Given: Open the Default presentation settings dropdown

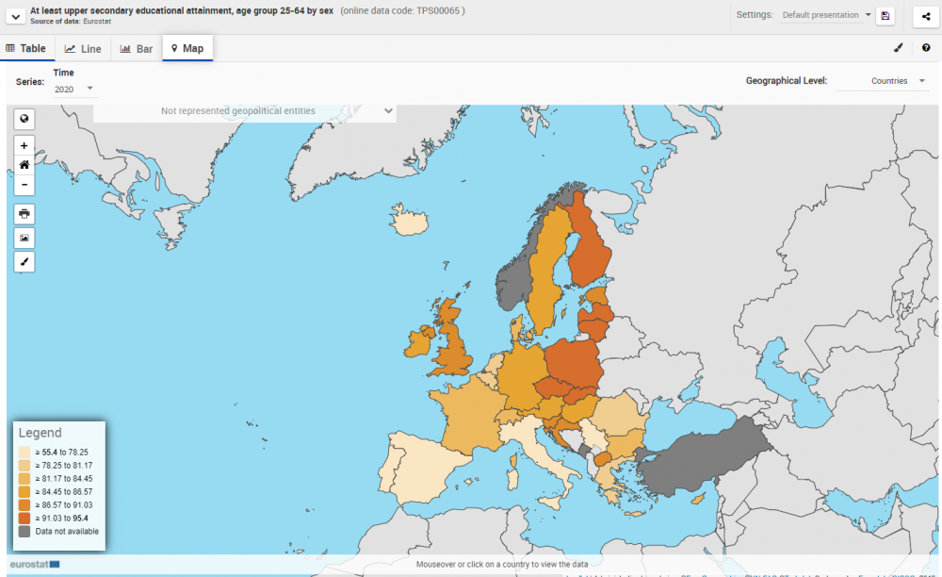Looking at the screenshot, I should 827,15.
